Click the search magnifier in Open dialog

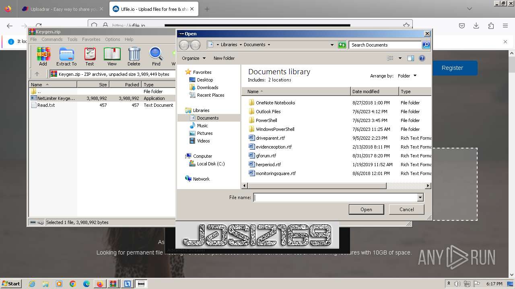(426, 45)
